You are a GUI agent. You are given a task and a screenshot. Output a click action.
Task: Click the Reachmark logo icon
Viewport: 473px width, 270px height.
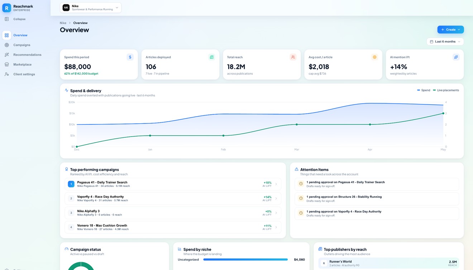coord(6,8)
